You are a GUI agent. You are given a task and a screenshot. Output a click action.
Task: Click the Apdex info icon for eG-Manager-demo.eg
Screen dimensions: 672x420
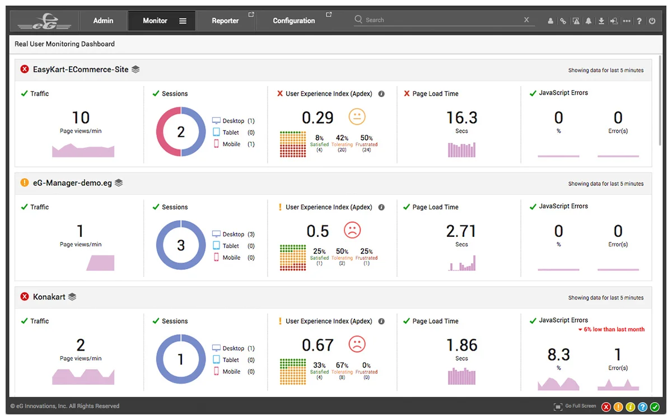(381, 207)
